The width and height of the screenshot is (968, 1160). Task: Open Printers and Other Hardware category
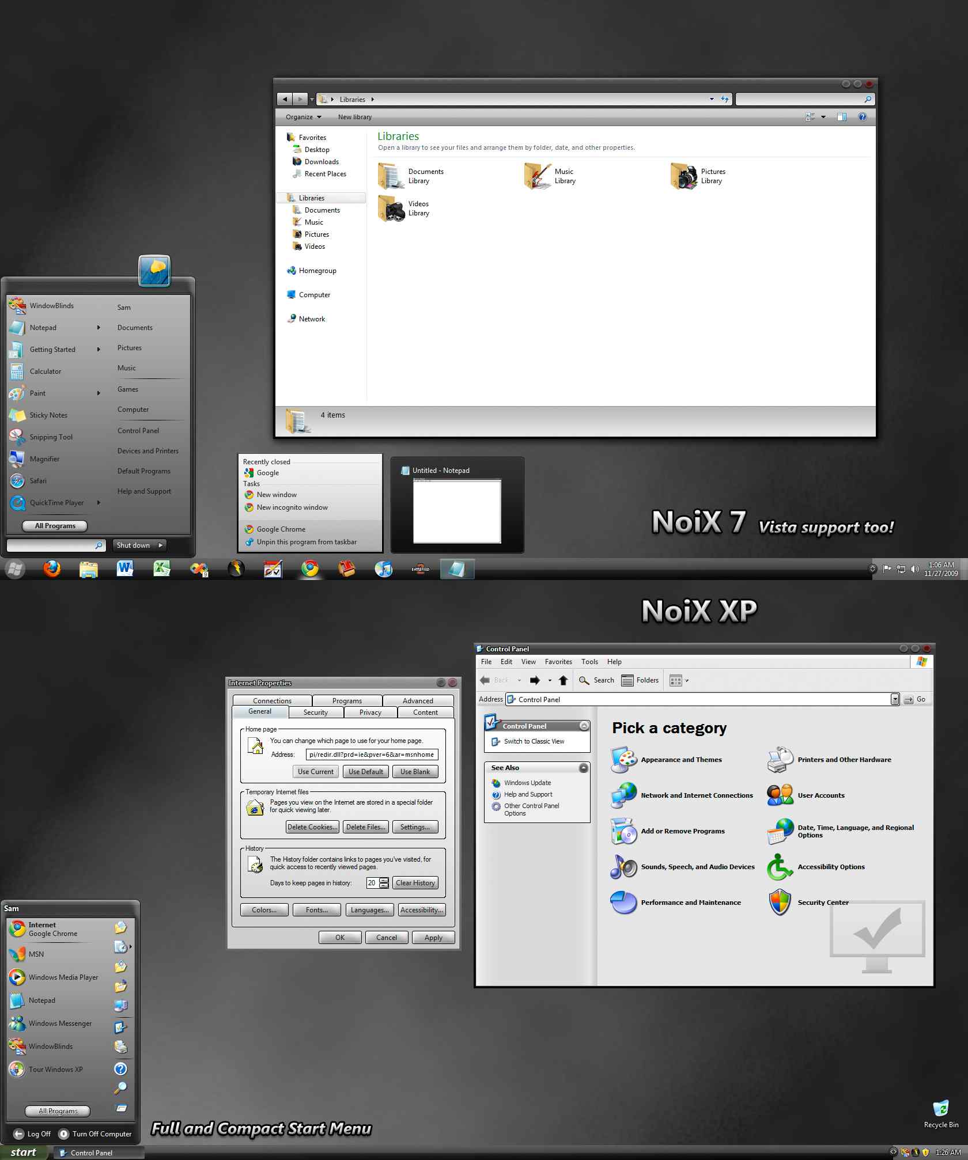[829, 760]
